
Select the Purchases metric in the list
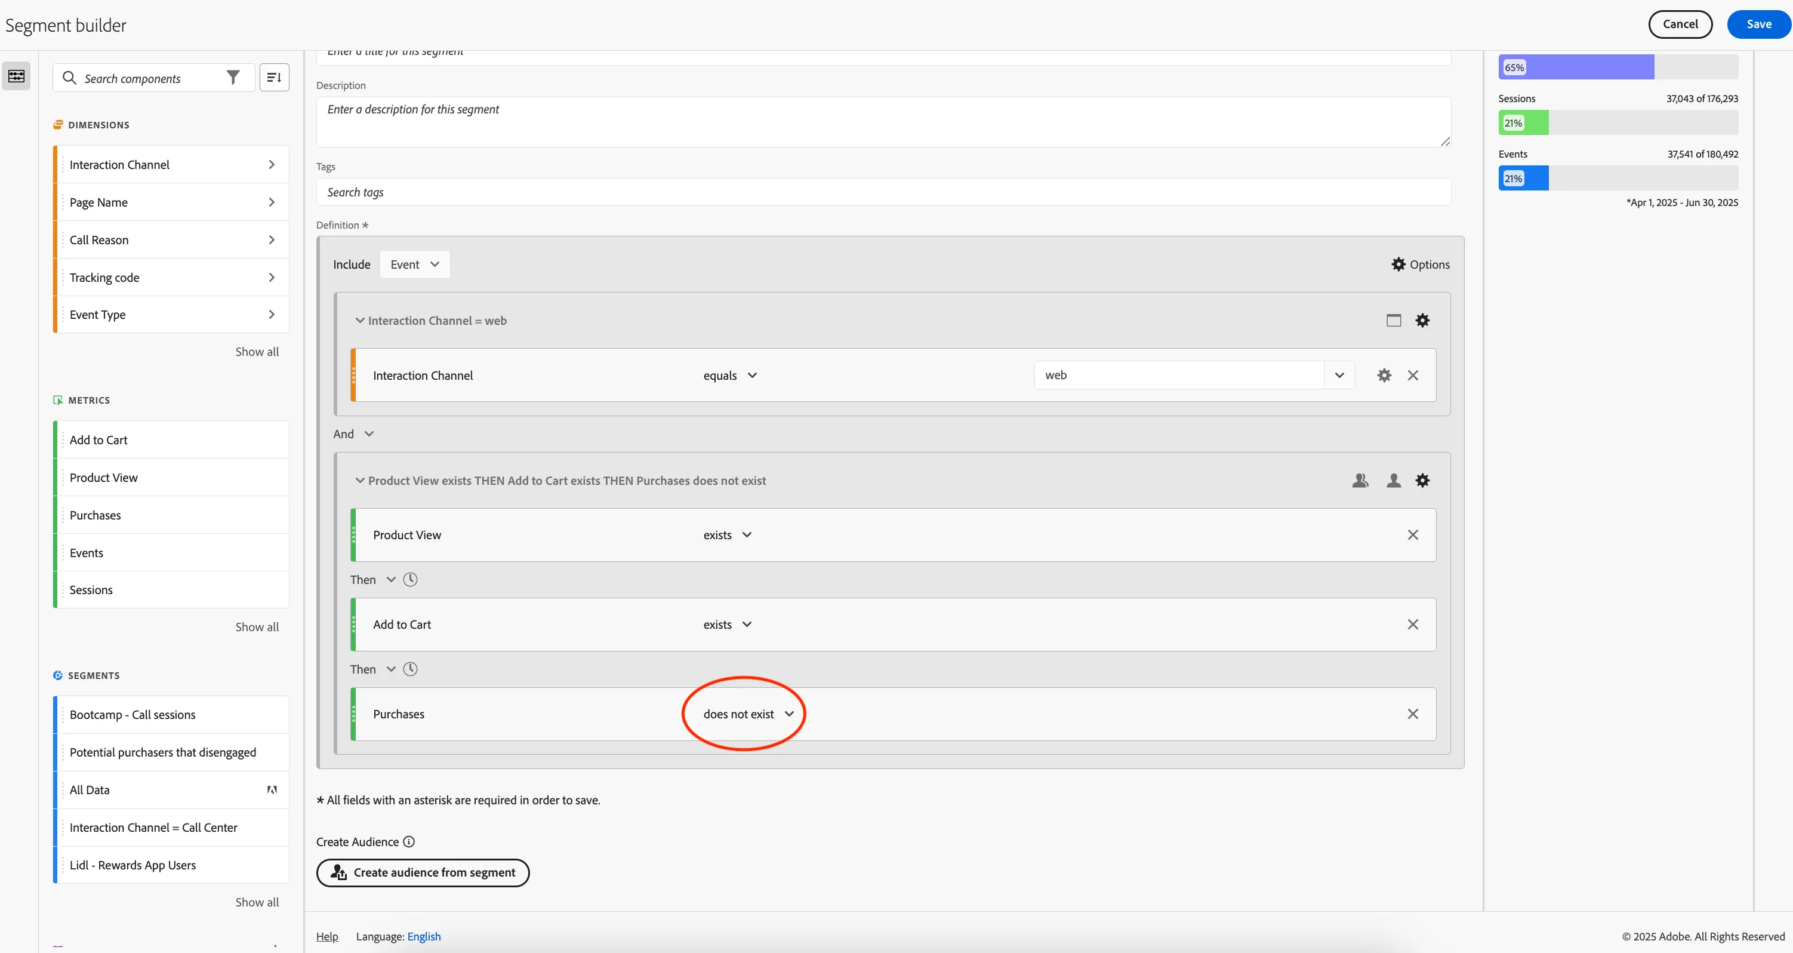coord(171,515)
